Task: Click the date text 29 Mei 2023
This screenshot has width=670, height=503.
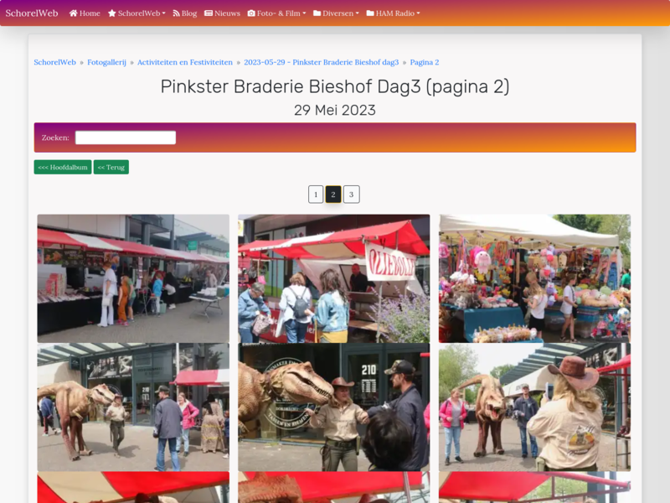Action: pos(335,111)
